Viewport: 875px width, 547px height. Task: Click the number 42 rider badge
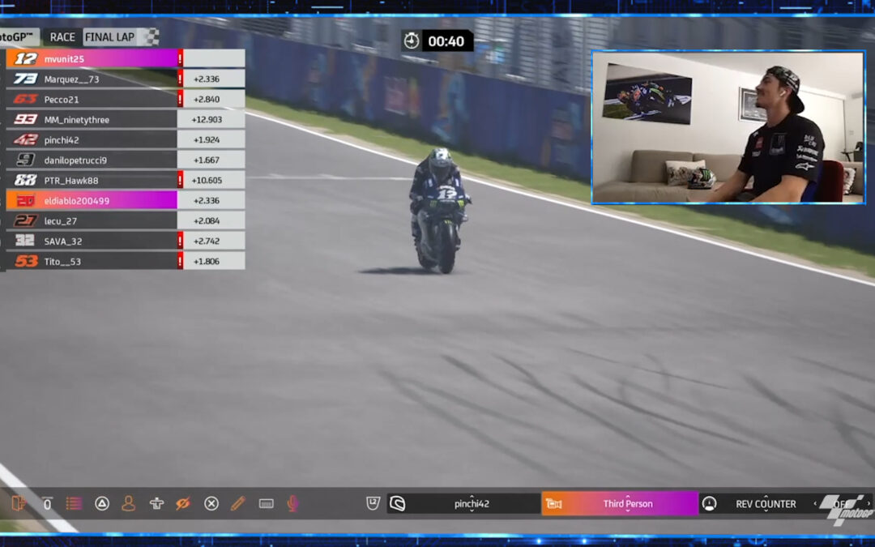(x=25, y=139)
